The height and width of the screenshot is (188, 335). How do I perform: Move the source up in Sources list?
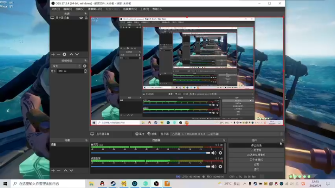(71, 54)
